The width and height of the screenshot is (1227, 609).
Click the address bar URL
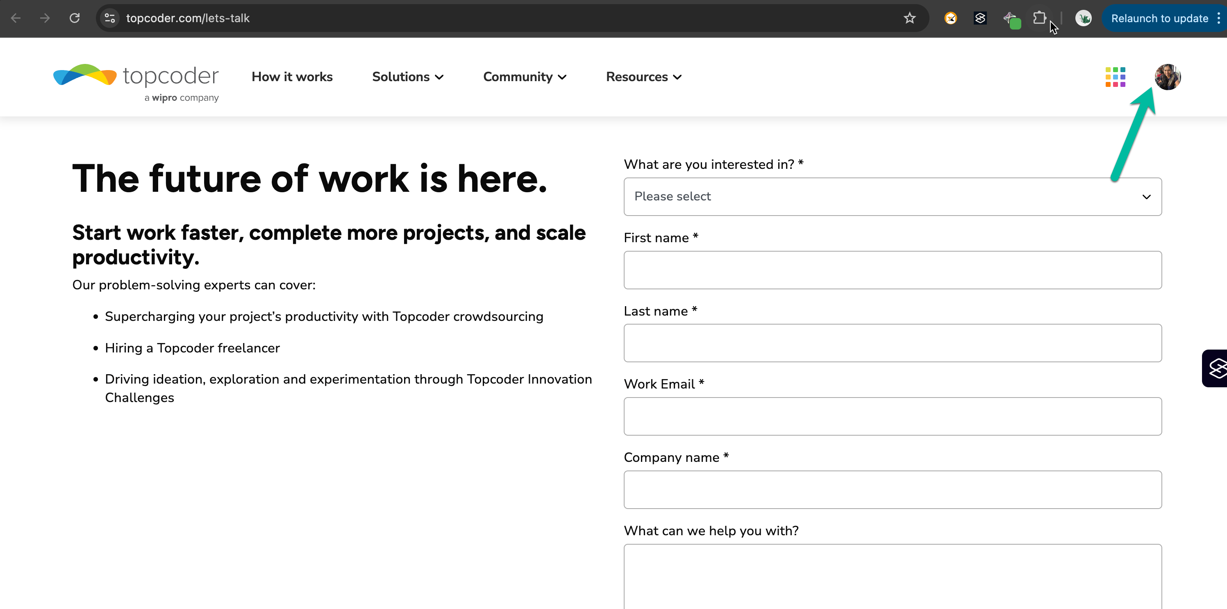[188, 18]
